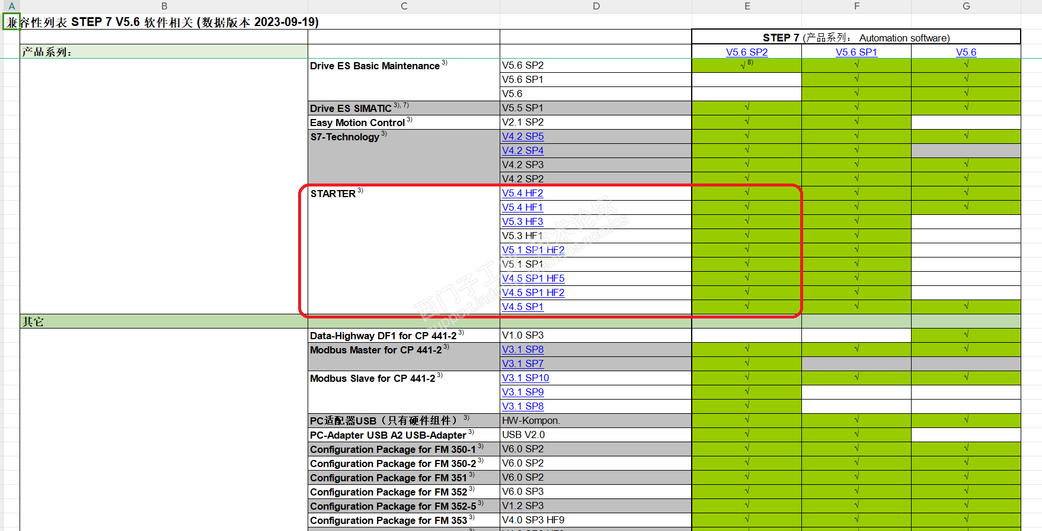Click the "STARTER" product cell
The height and width of the screenshot is (531, 1042).
[x=404, y=250]
